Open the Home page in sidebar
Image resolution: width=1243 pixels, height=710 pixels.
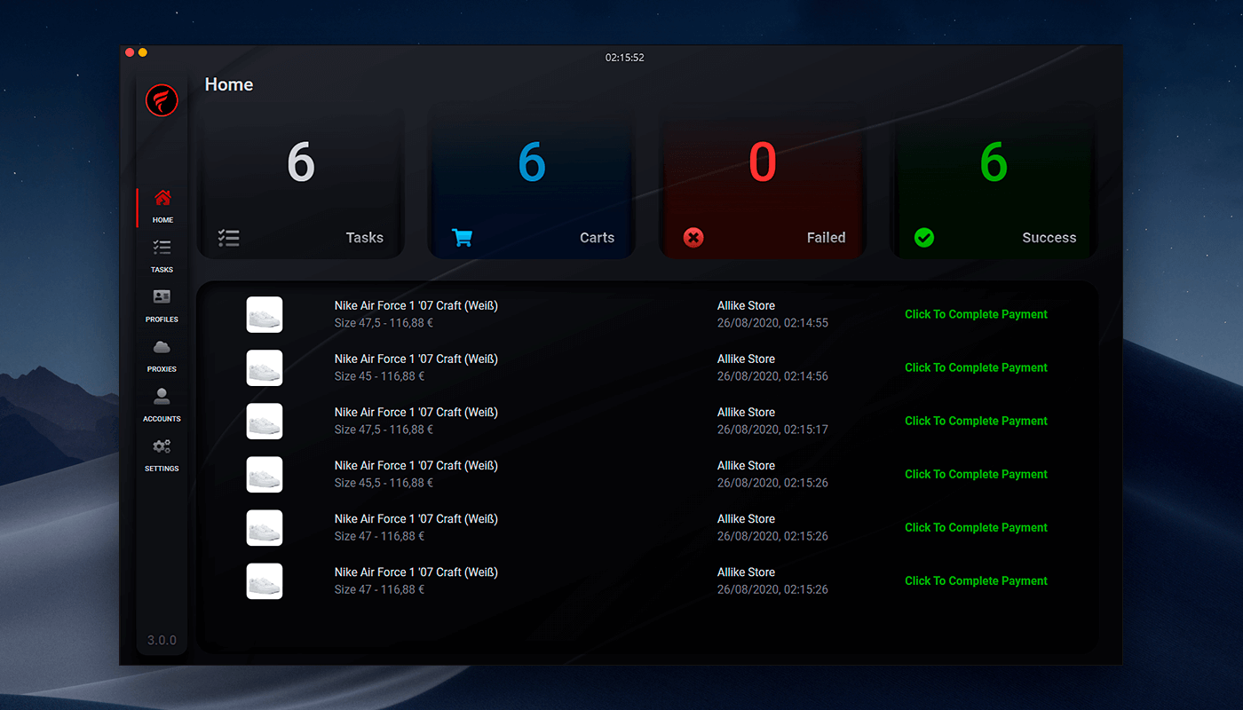[x=162, y=207]
